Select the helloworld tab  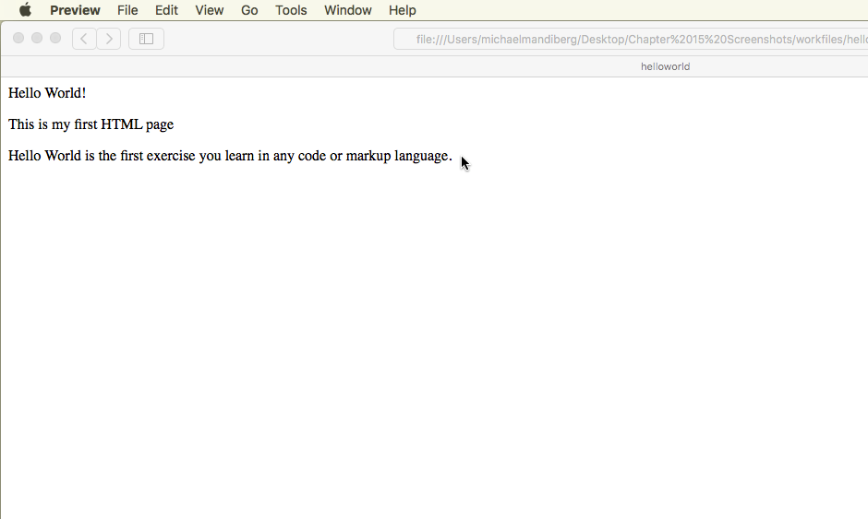click(x=665, y=66)
